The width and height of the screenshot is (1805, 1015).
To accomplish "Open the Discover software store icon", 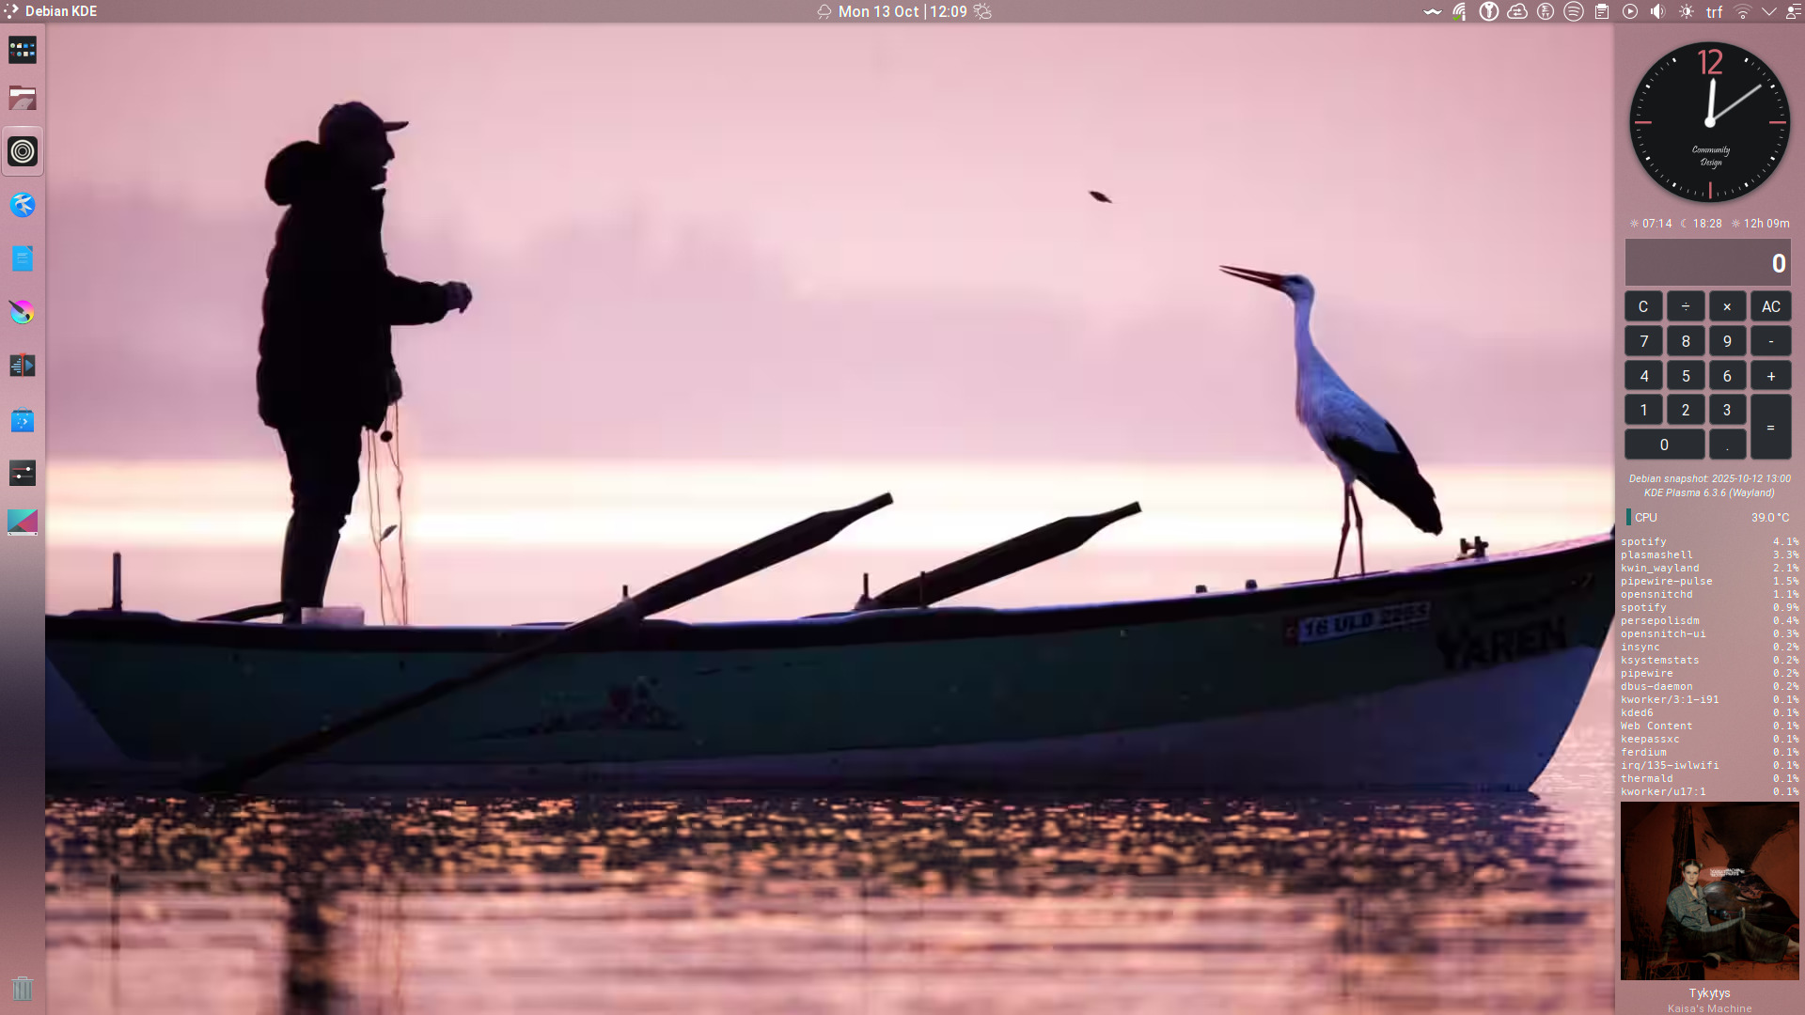I will [23, 420].
